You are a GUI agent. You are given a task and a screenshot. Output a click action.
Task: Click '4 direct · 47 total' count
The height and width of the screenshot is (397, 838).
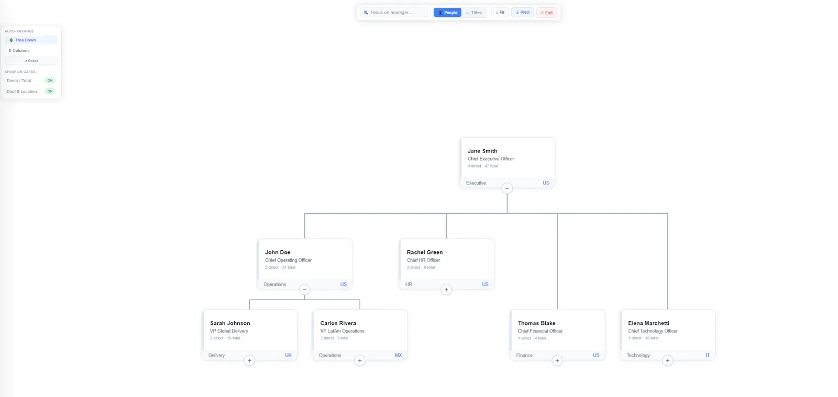(x=483, y=166)
